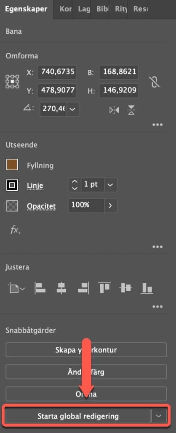Expand the opacity slider arrow

110,206
